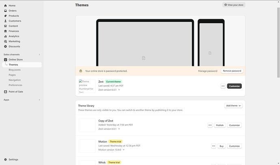
Task: Click the Settings gear icon
Action: (x=5, y=159)
